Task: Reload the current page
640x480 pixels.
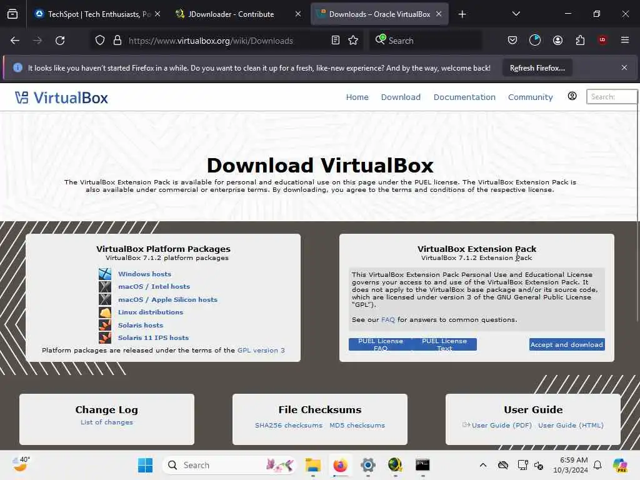Action: (60, 41)
